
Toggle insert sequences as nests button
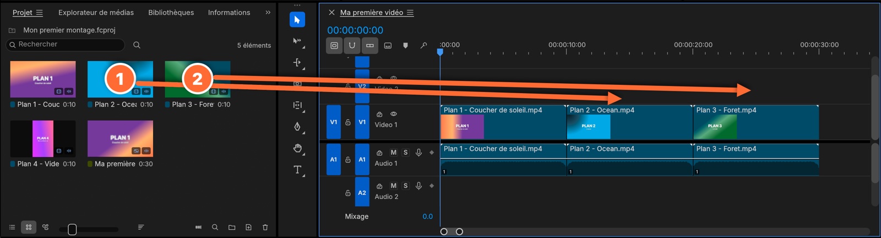334,46
